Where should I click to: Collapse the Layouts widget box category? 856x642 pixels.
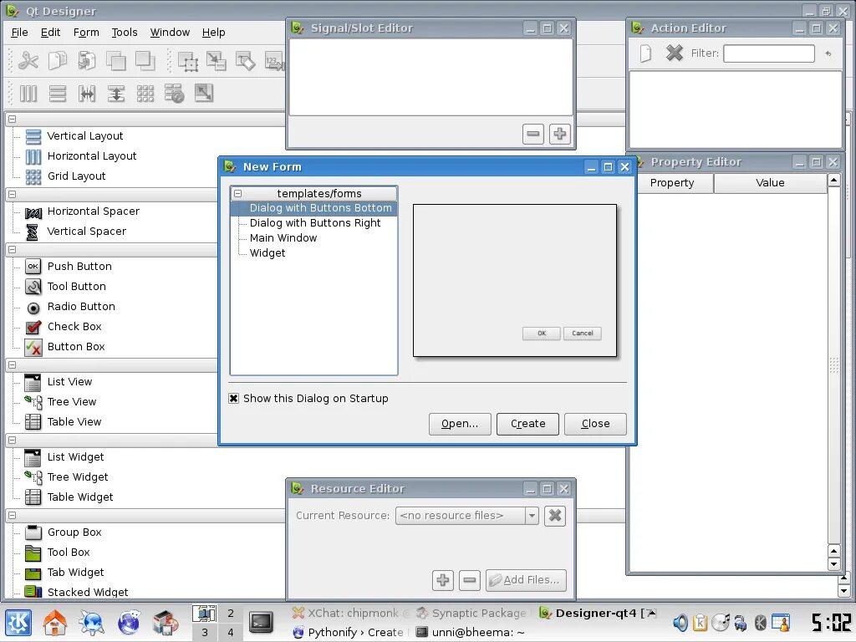pyautogui.click(x=12, y=119)
